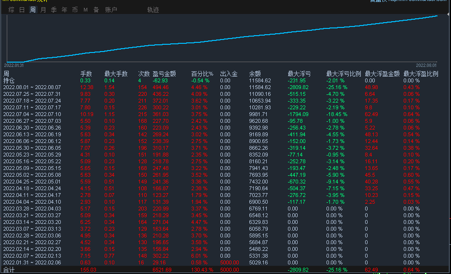The height and width of the screenshot is (274, 451).
Task: Open the M tab
Action: (85, 10)
